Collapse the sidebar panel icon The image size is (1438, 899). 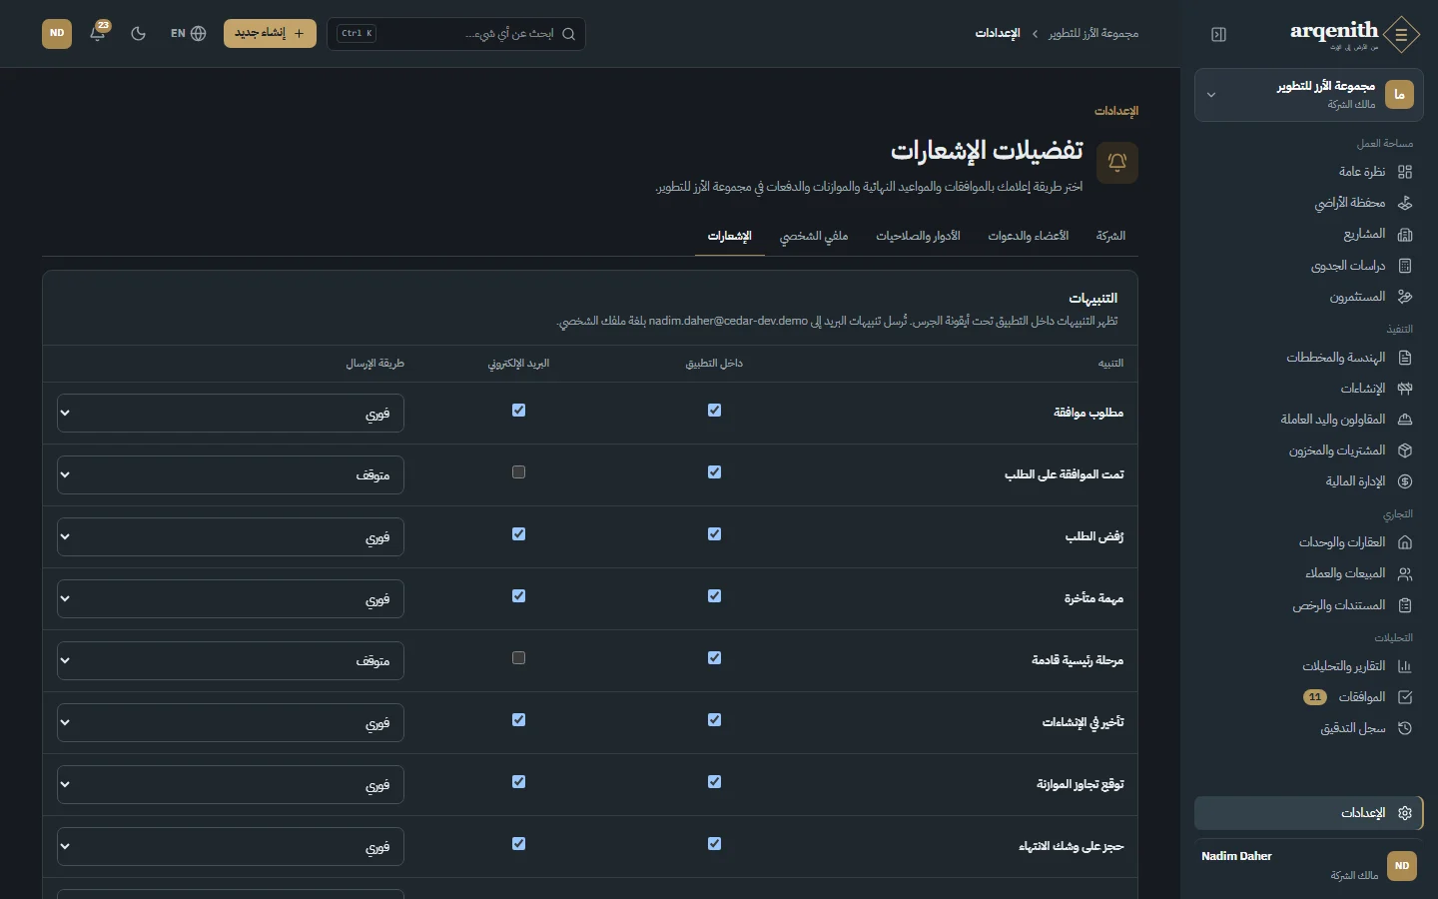pos(1218,34)
